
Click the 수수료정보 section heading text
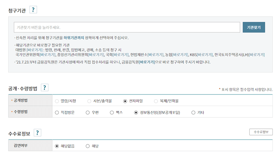pos(19,134)
